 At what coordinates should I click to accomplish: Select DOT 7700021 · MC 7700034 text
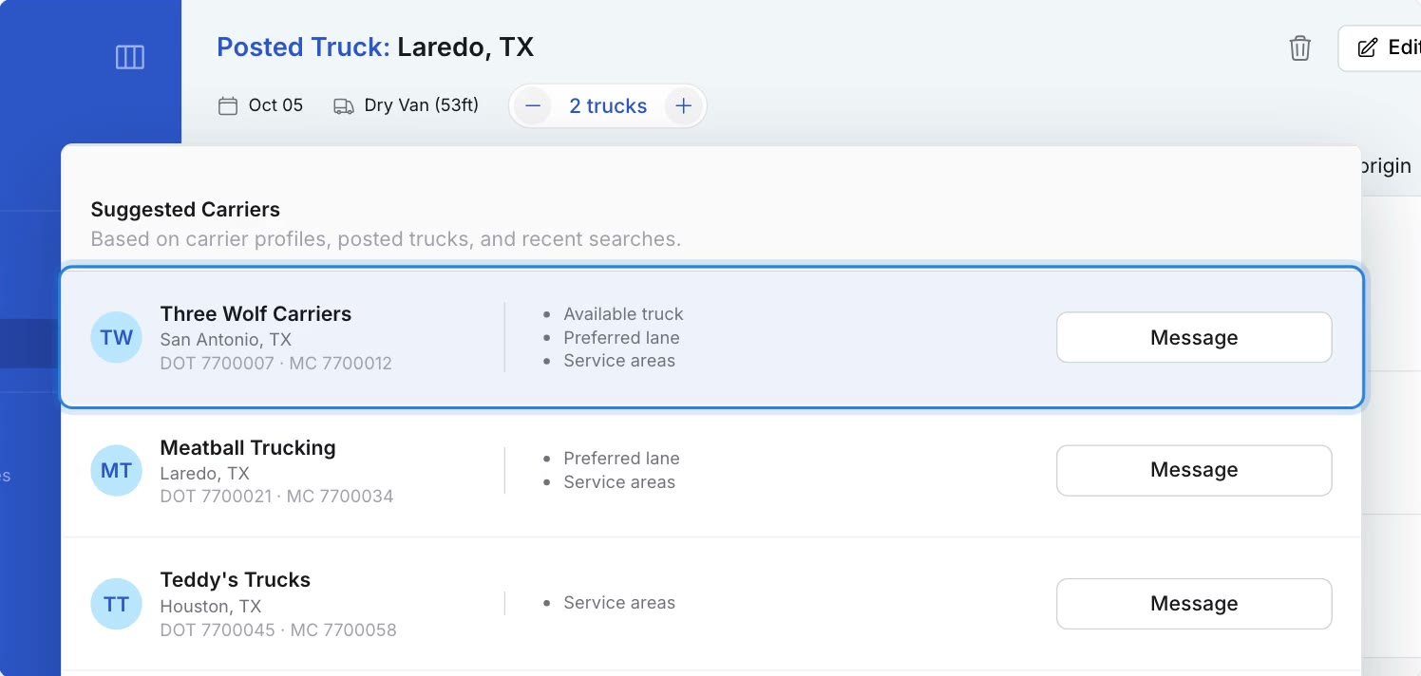pos(276,496)
